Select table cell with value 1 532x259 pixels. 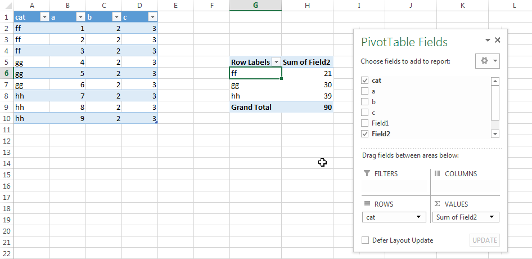(x=67, y=29)
